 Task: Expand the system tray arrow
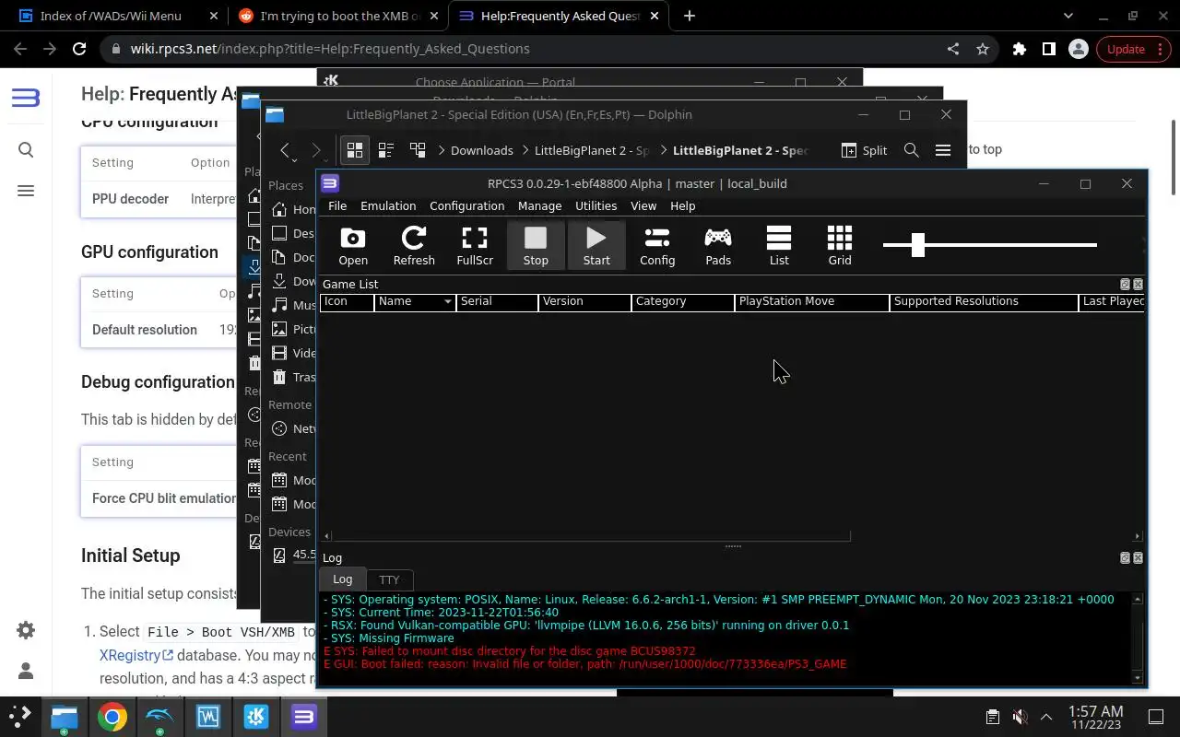click(1046, 717)
